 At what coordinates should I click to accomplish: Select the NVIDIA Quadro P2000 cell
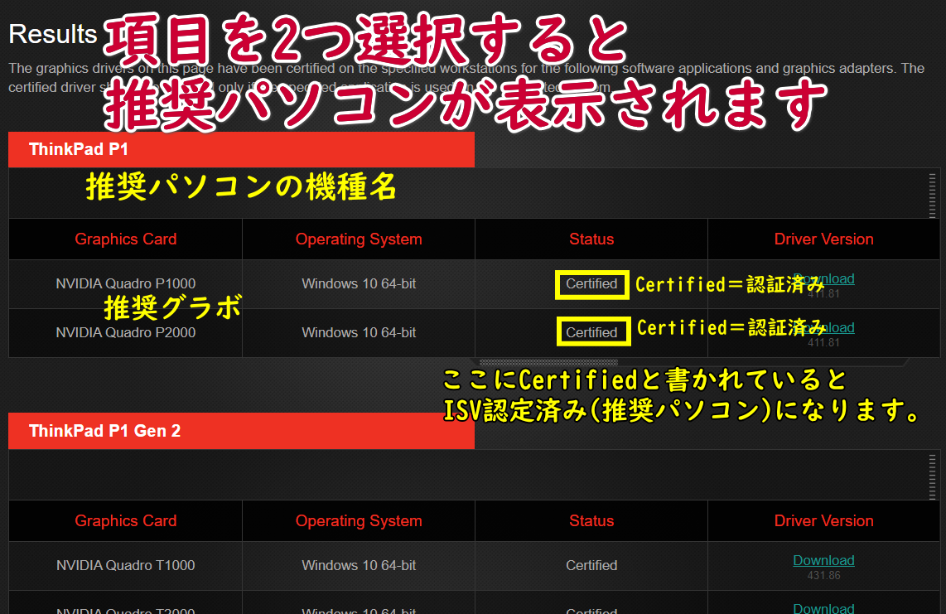pyautogui.click(x=125, y=332)
